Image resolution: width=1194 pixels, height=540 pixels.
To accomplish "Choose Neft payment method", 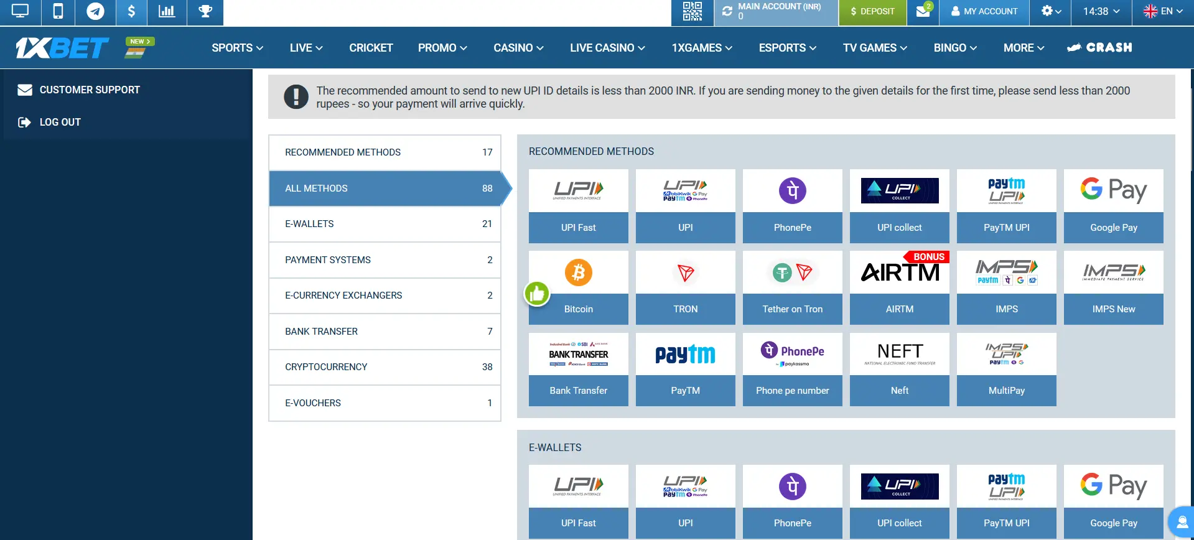I will tap(900, 370).
